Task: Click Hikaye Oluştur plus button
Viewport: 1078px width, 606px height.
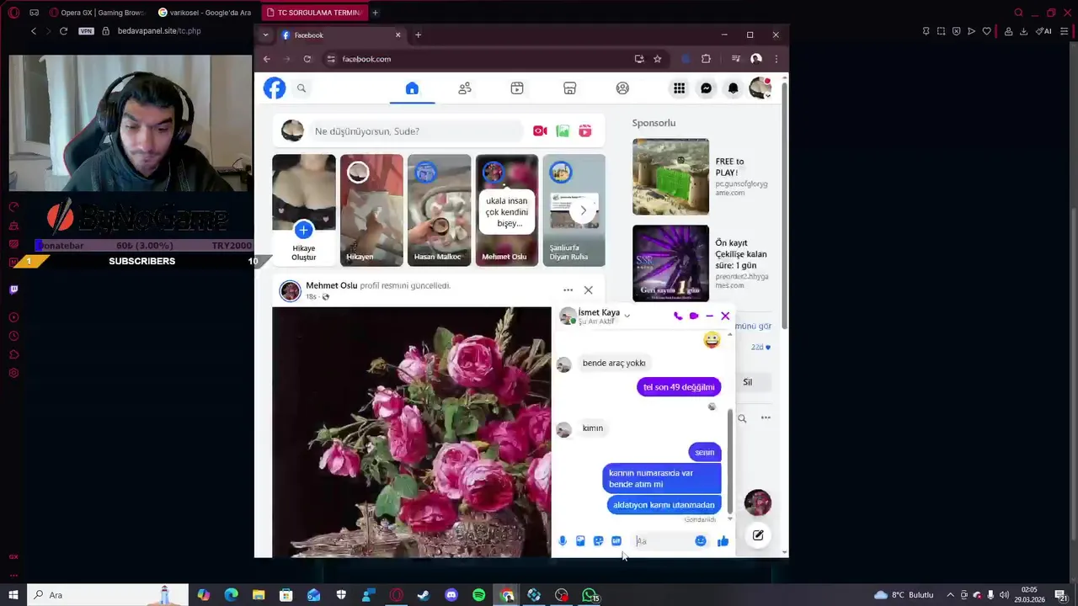Action: 303,230
